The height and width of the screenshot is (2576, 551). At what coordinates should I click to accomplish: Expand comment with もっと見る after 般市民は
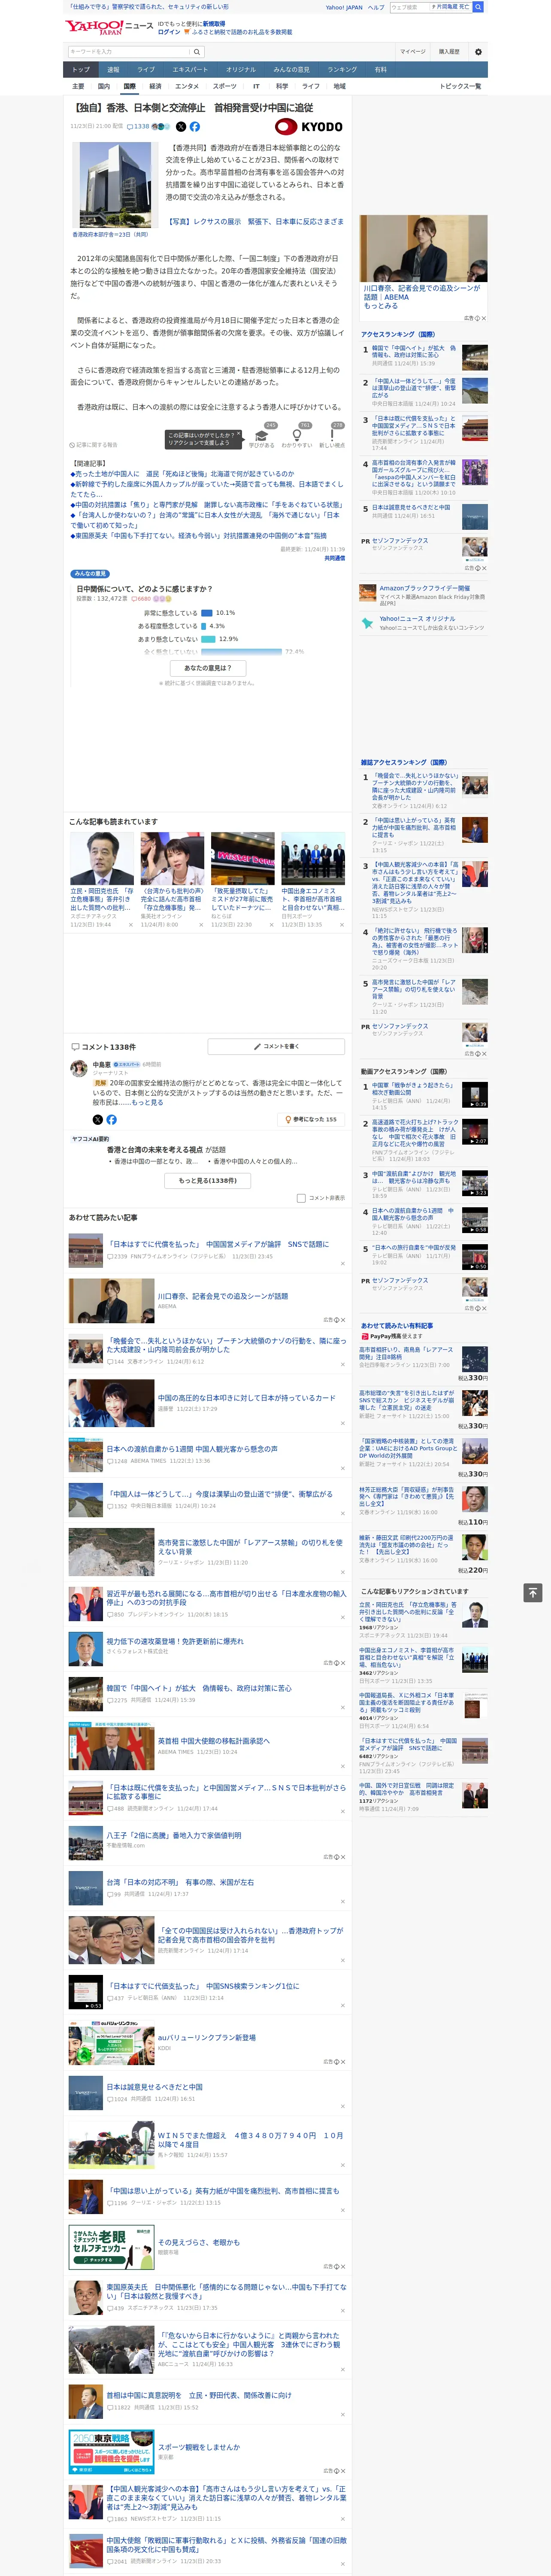[147, 1103]
